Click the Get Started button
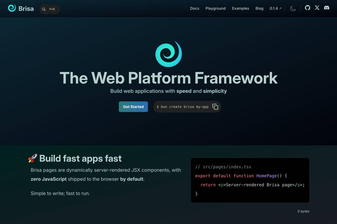The height and width of the screenshot is (224, 337). point(133,107)
